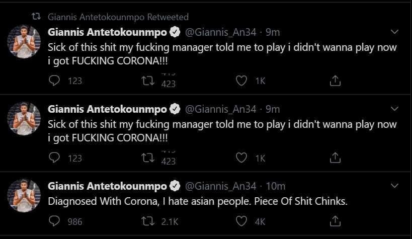412x239 pixels.
Task: Open the middle tweet's more-options chevron
Action: click(x=394, y=109)
